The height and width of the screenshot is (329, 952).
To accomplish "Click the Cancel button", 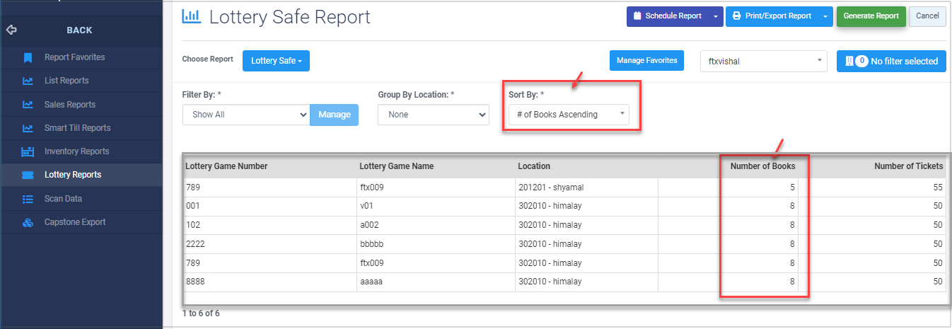I will click(927, 16).
